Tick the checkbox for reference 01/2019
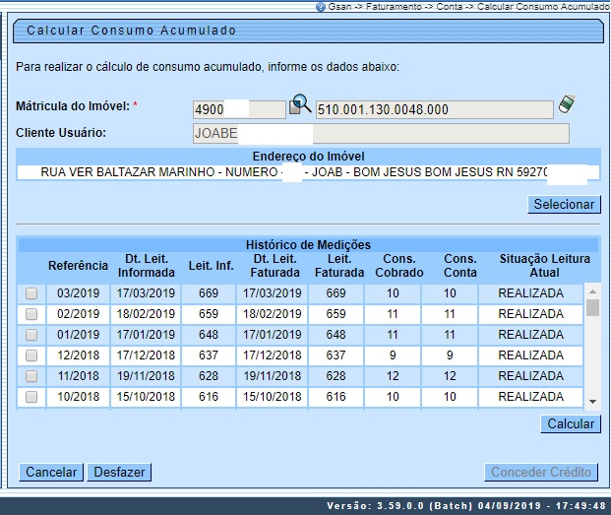The width and height of the screenshot is (611, 515). (31, 335)
